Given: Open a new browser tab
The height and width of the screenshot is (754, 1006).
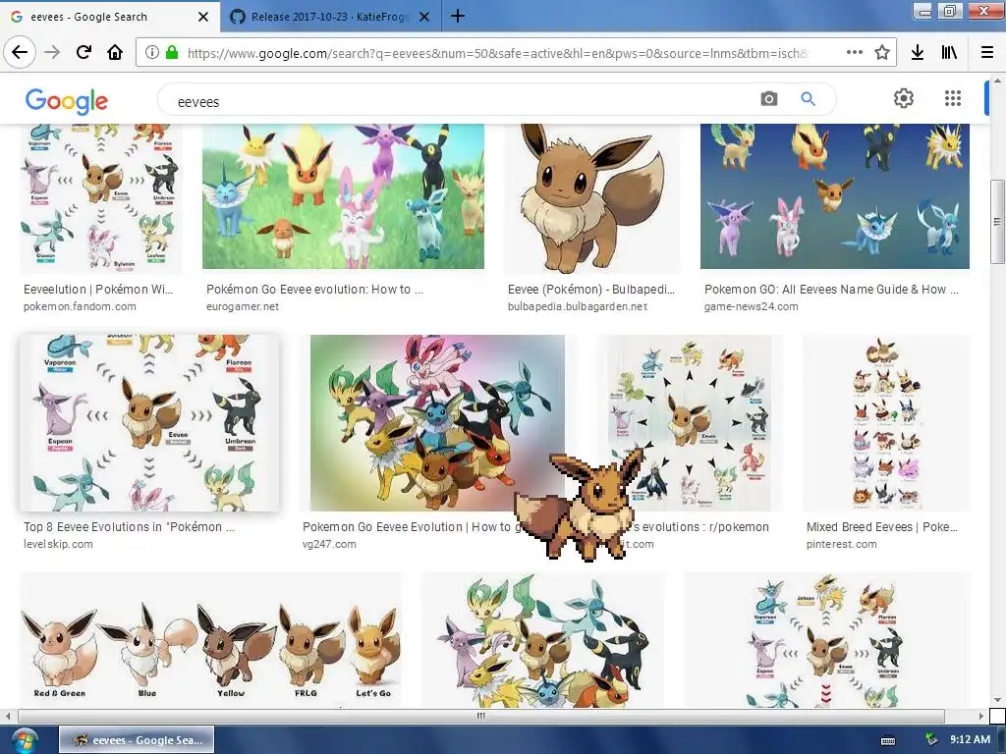Looking at the screenshot, I should point(458,16).
